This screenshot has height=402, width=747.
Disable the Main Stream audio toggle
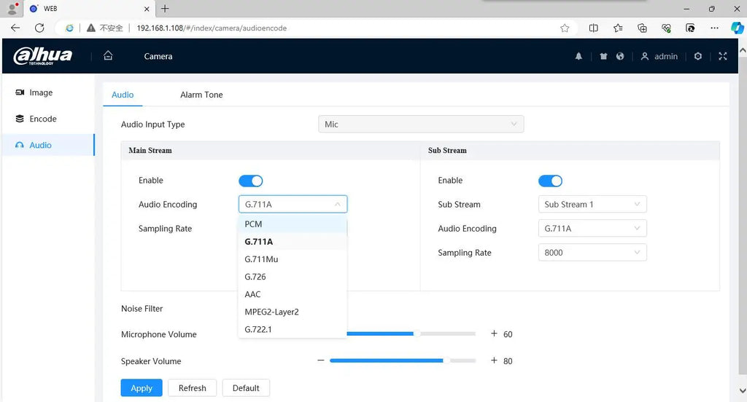click(251, 181)
